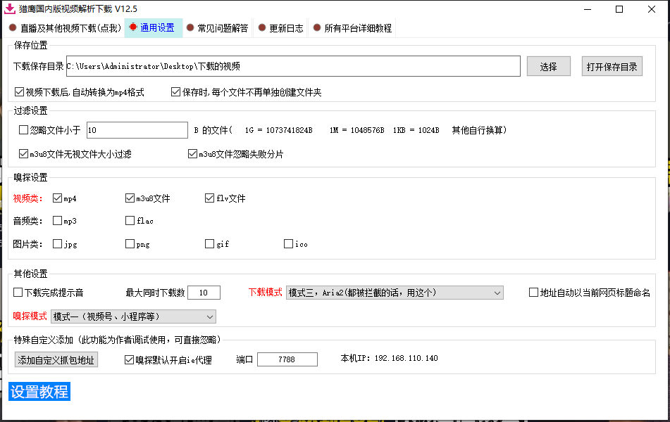This screenshot has width=670, height=422.
Task: Open the 更新日志 tab
Action: [x=280, y=28]
